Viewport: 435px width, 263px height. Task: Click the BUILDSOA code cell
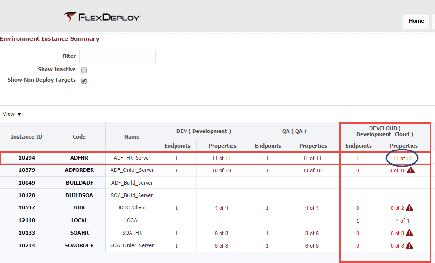pyautogui.click(x=79, y=195)
